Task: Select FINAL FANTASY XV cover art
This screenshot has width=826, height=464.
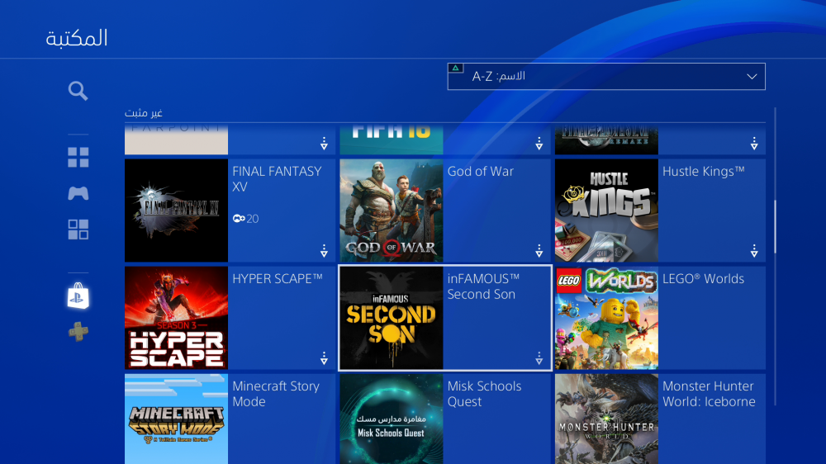Action: 177,211
